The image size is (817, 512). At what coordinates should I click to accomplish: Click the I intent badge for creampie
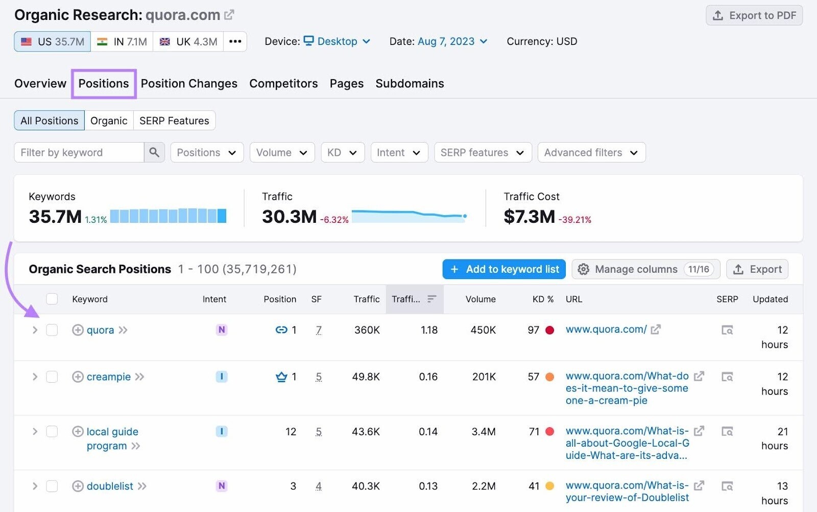[222, 377]
